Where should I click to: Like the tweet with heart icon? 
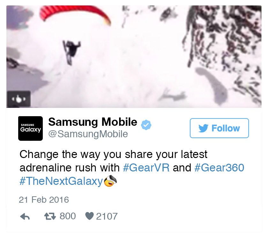(89, 216)
